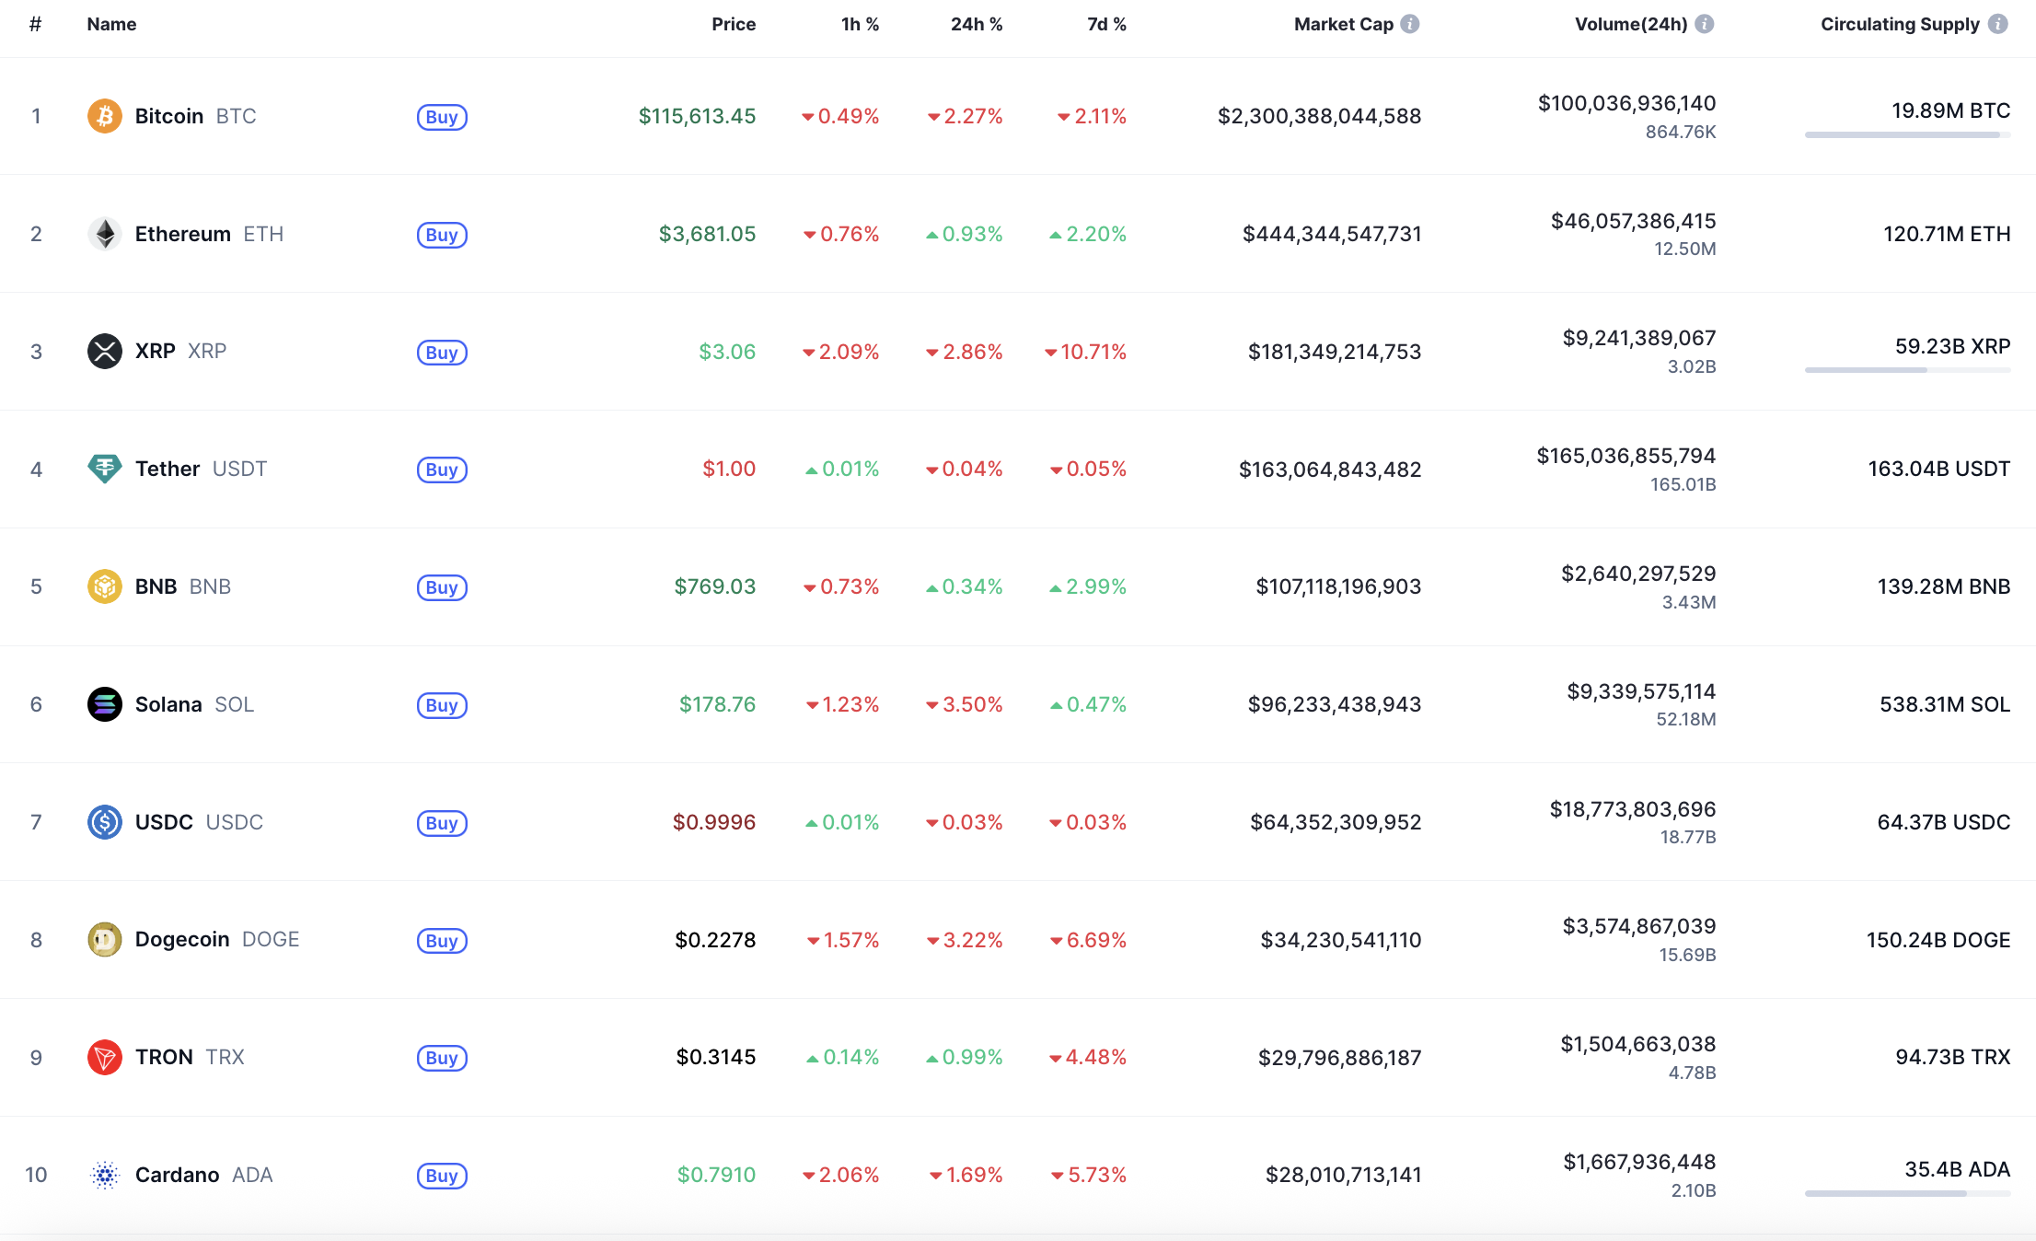Click the Bitcoin logo icon
Image resolution: width=2036 pixels, height=1241 pixels.
pos(105,116)
